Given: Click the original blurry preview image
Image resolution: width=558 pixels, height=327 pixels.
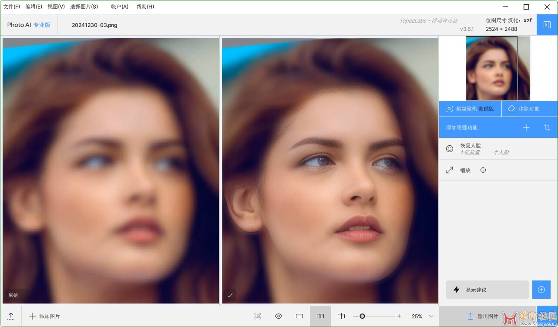Looking at the screenshot, I should click(x=111, y=170).
